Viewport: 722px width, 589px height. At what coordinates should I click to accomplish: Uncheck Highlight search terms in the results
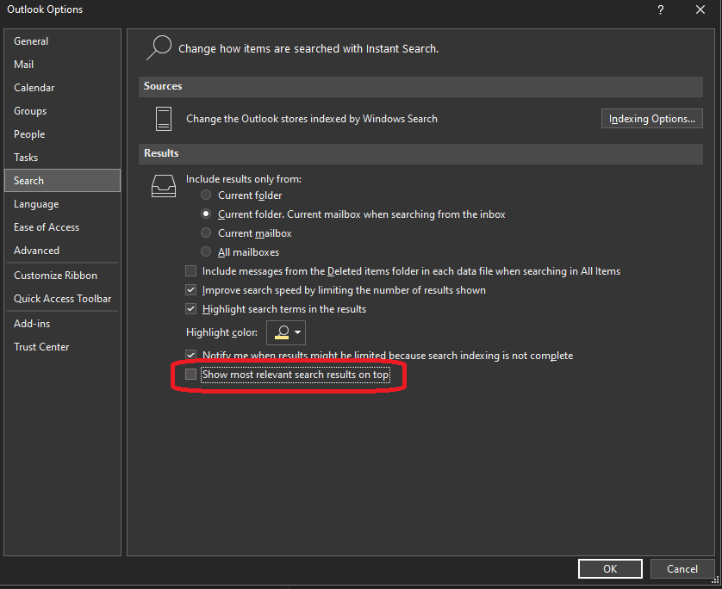pyautogui.click(x=190, y=309)
